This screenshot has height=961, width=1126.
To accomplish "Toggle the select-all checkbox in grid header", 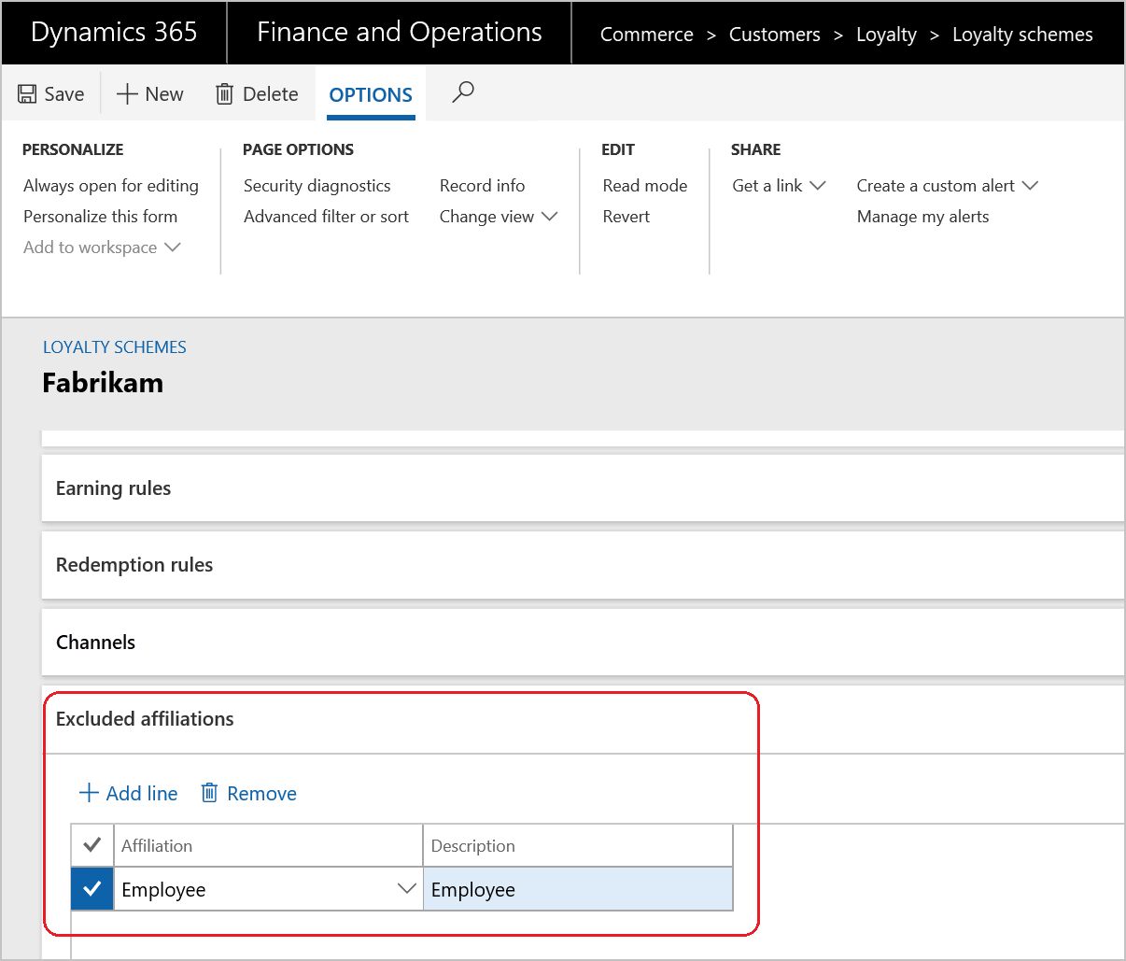I will point(91,845).
